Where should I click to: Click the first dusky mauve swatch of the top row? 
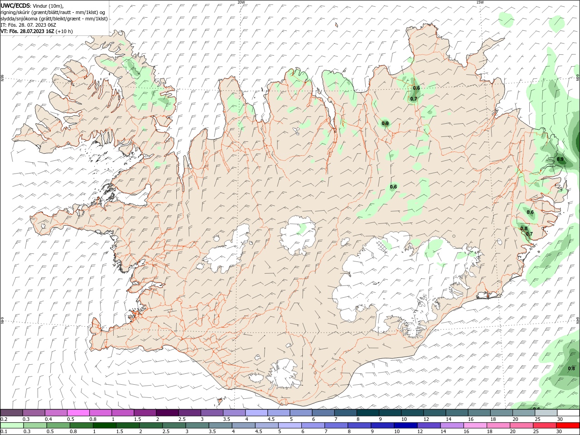[x=11, y=413]
